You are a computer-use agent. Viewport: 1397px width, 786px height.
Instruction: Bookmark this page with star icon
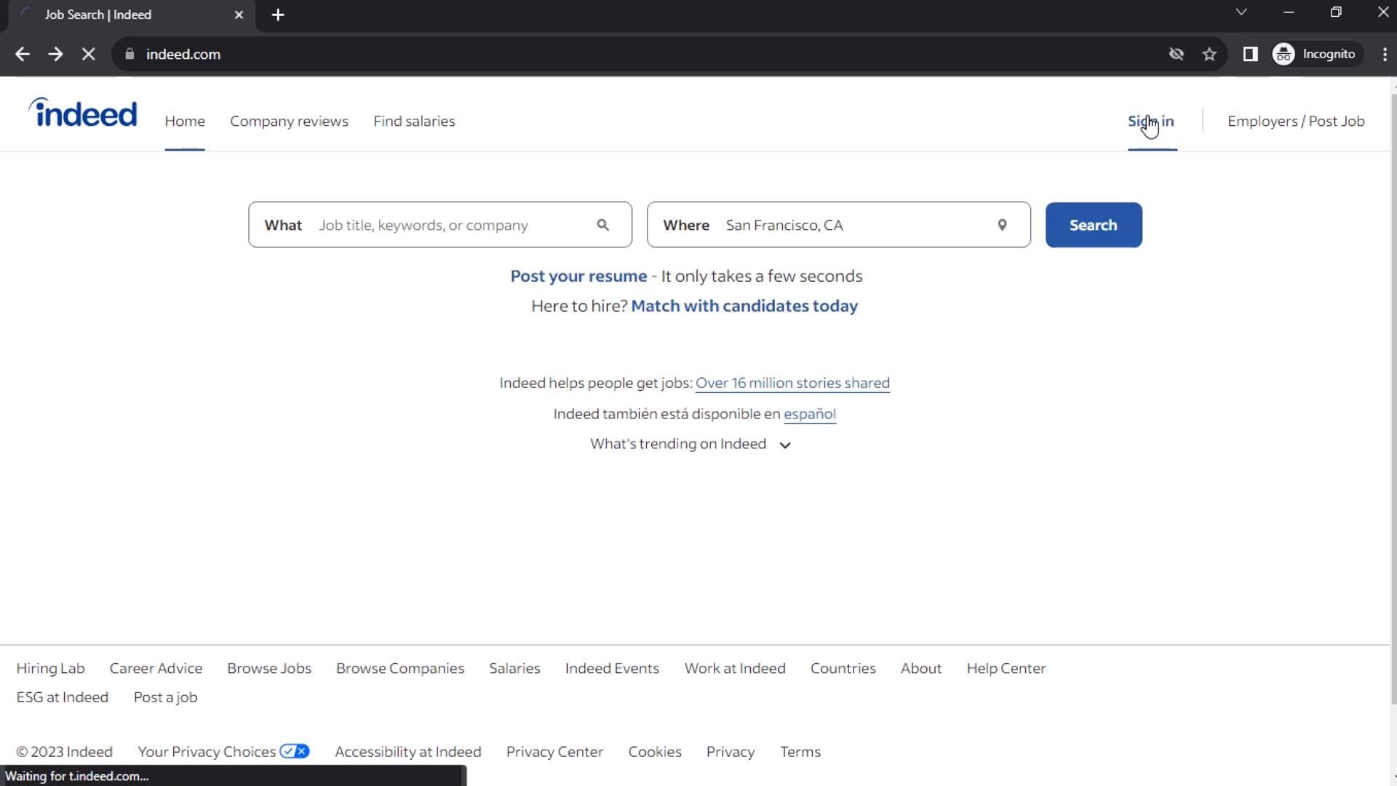[1209, 55]
